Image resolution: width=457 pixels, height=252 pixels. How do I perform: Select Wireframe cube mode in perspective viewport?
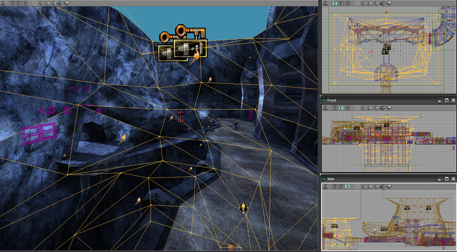(35, 3)
